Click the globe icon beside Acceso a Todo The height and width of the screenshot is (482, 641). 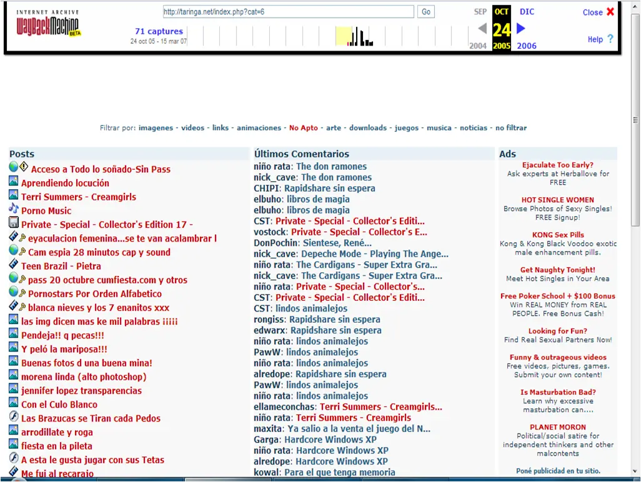tap(14, 167)
